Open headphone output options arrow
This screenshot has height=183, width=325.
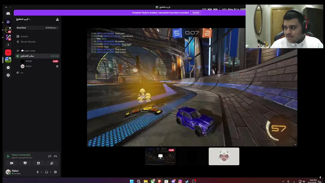(50, 172)
